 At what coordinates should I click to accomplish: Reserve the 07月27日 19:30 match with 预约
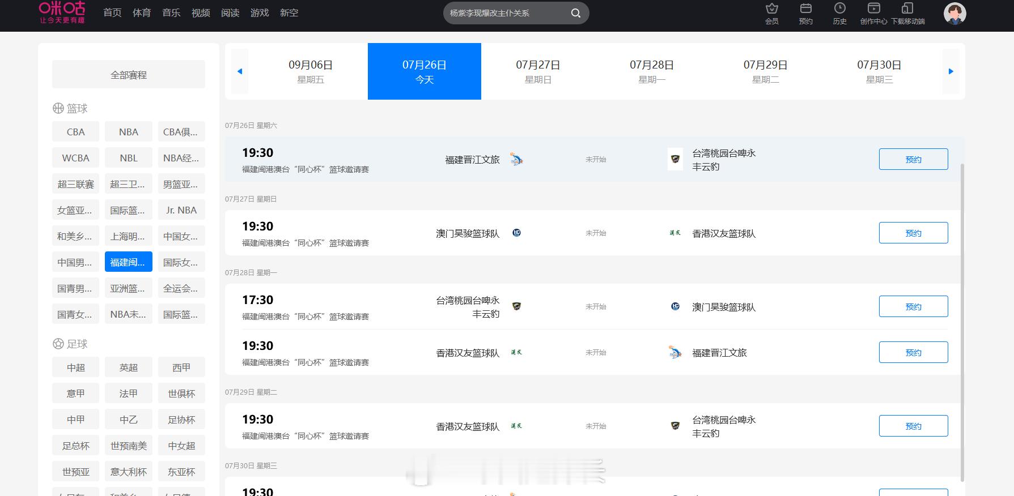pyautogui.click(x=913, y=233)
